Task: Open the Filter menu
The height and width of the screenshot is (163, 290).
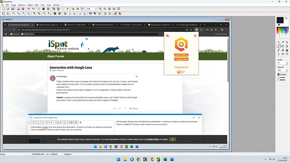Action: coord(37,5)
